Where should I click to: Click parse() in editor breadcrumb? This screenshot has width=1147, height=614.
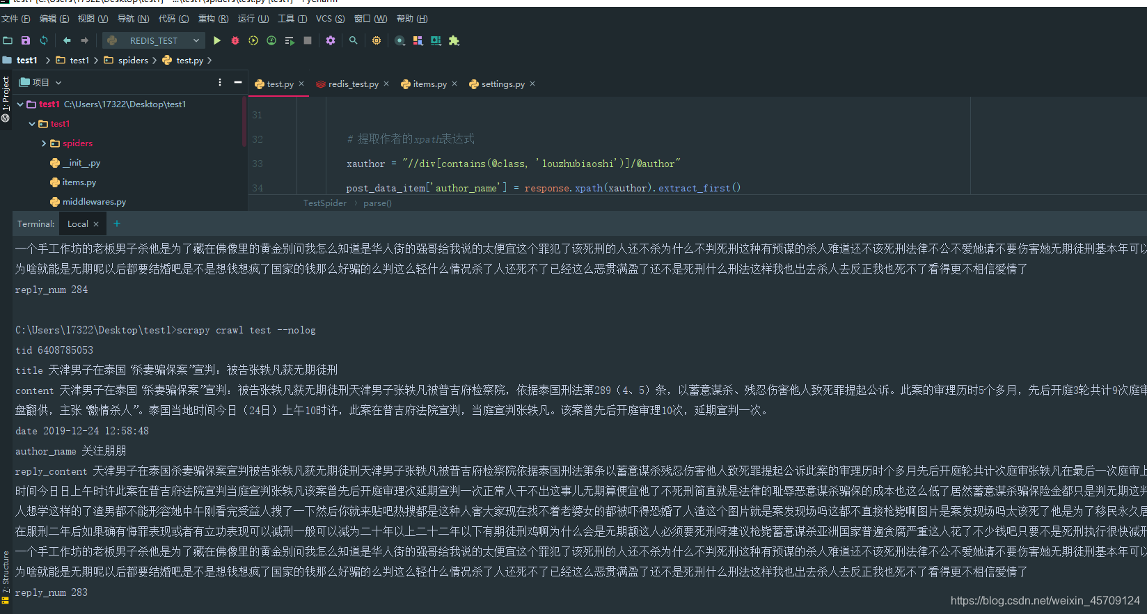coord(377,203)
